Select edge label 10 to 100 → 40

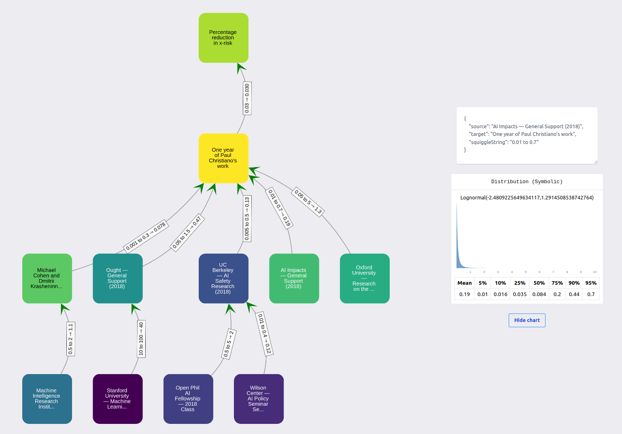pos(141,339)
